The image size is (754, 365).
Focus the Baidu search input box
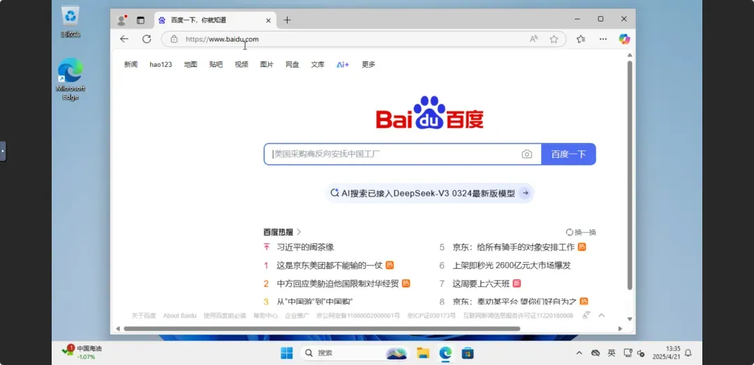coord(391,154)
